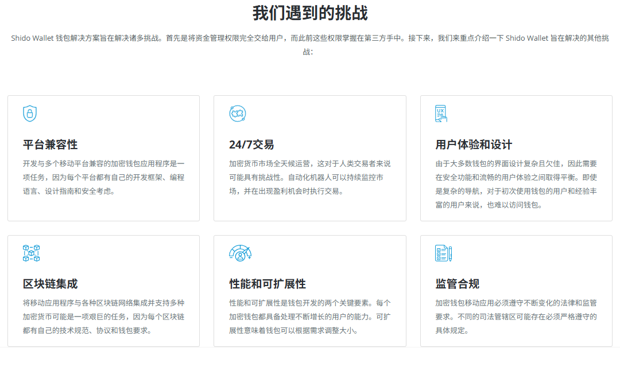Click the 监管合规 heading
Image resolution: width=620 pixels, height=379 pixels.
pyautogui.click(x=458, y=284)
